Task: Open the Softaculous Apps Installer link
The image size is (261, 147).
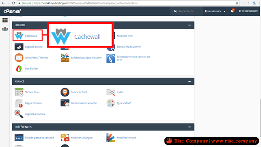Action: click(x=86, y=58)
